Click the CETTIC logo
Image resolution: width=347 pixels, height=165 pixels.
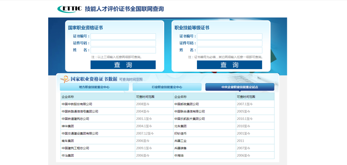click(x=70, y=9)
